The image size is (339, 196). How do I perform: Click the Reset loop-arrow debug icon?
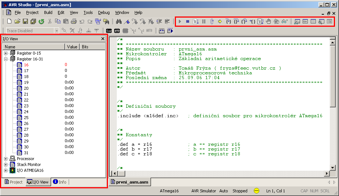pyautogui.click(x=212, y=21)
